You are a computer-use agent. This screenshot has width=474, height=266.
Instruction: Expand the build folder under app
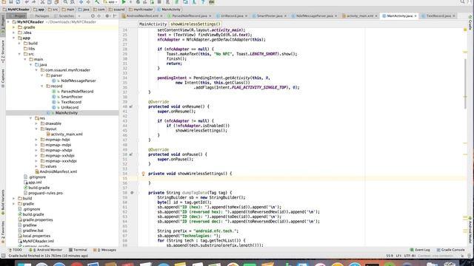(x=20, y=44)
